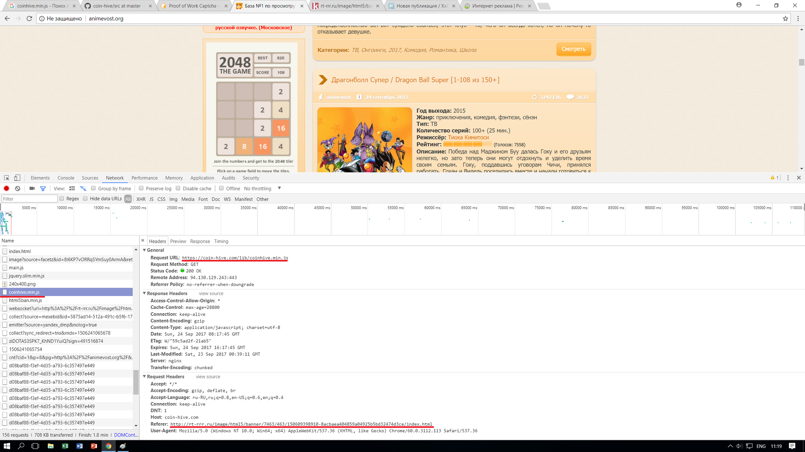Toggle the device toolbar icon
The width and height of the screenshot is (805, 452).
(17, 178)
